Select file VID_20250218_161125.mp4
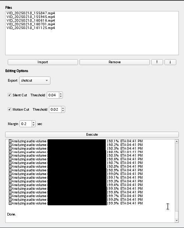The image size is (184, 228). coord(31,28)
